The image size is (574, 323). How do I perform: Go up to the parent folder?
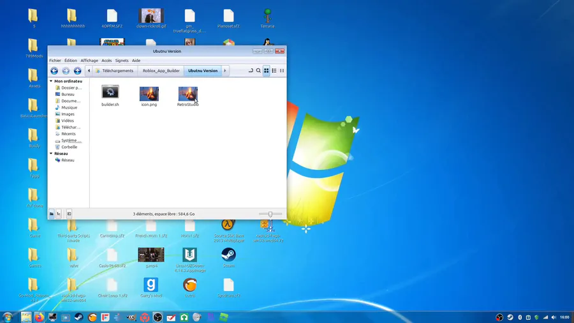(78, 71)
